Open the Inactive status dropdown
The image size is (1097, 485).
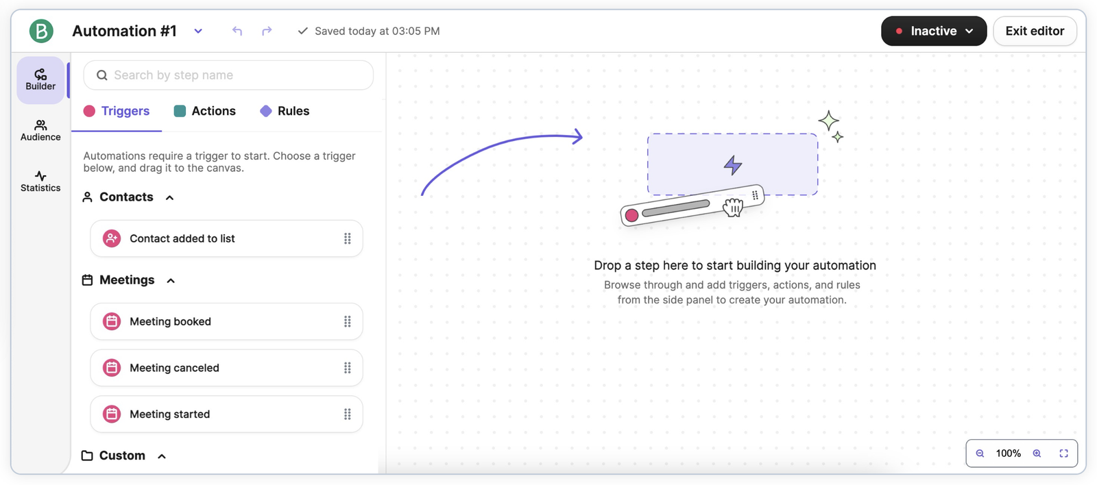(x=933, y=31)
